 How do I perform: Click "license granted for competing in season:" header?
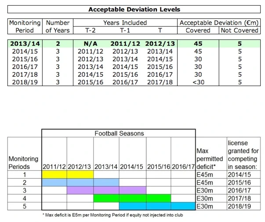tap(243, 155)
